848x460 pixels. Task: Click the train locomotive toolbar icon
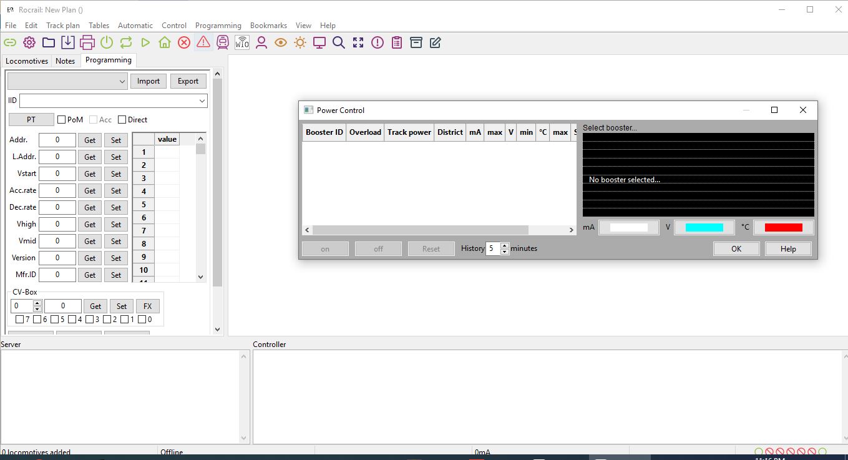[223, 42]
